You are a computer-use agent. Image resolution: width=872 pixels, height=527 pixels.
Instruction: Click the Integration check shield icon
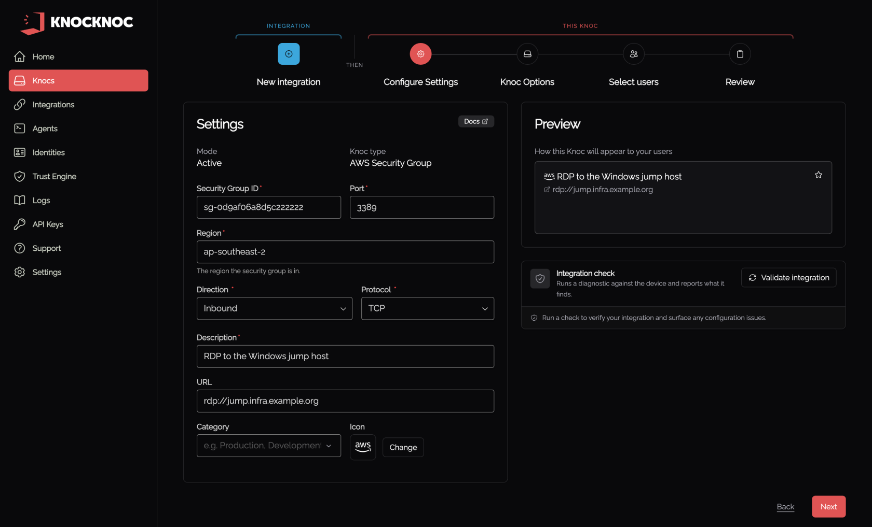tap(540, 278)
